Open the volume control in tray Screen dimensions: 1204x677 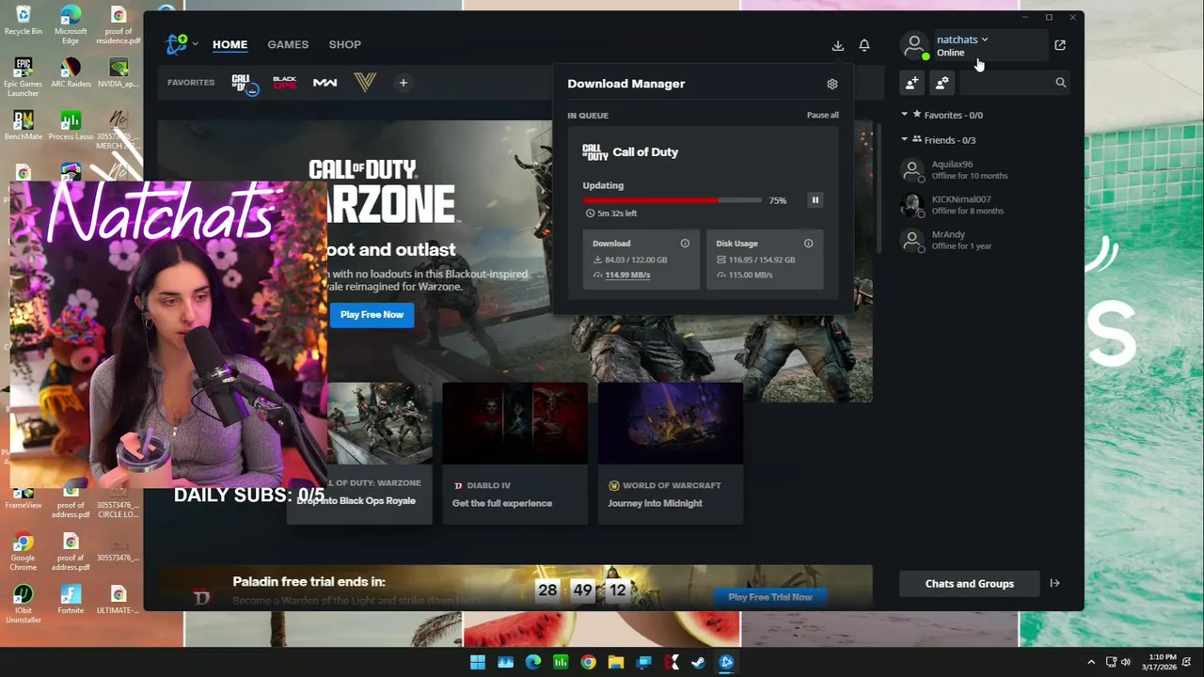[x=1126, y=662]
